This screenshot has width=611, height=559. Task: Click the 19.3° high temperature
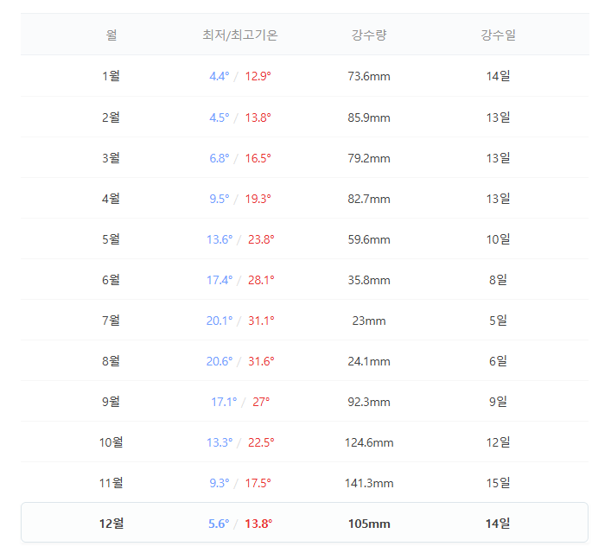(x=258, y=199)
